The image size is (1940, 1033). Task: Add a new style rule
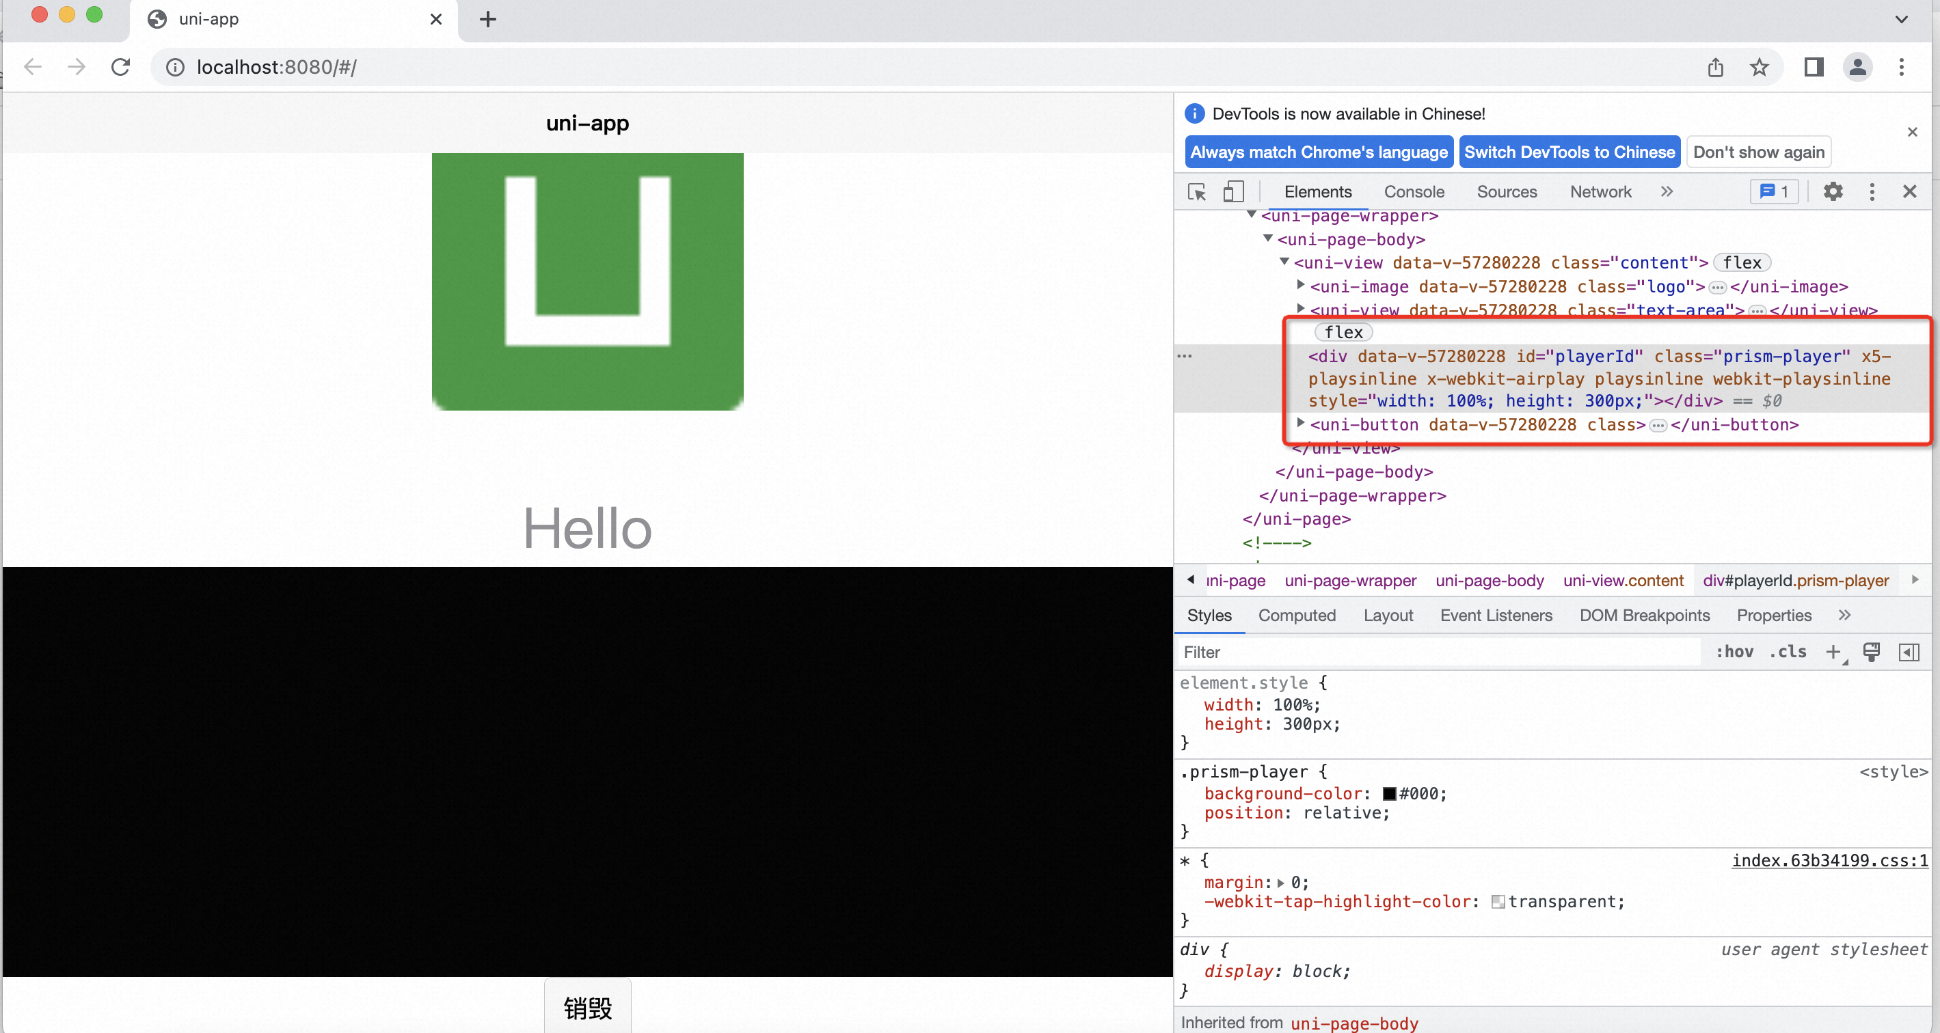tap(1834, 652)
